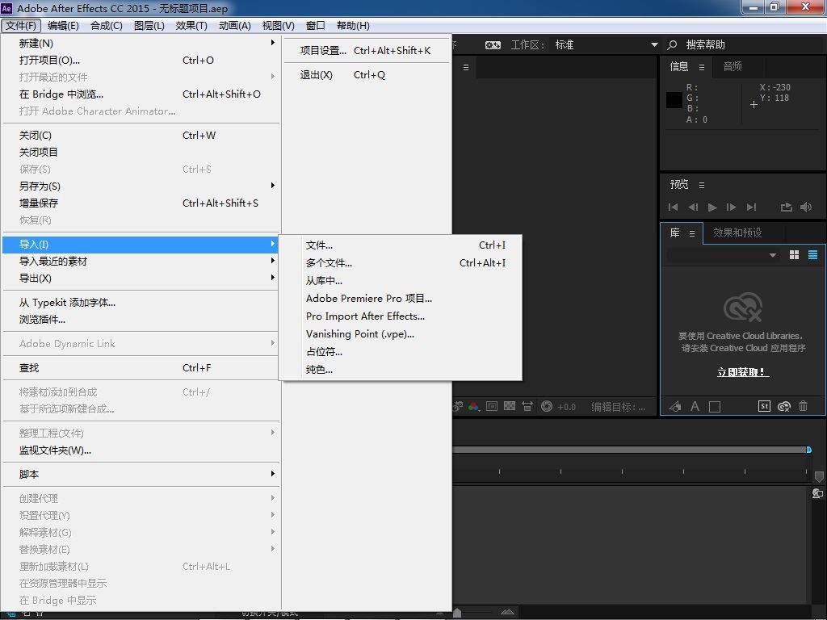Image resolution: width=827 pixels, height=620 pixels.
Task: Click the library trash delete icon
Action: point(804,406)
